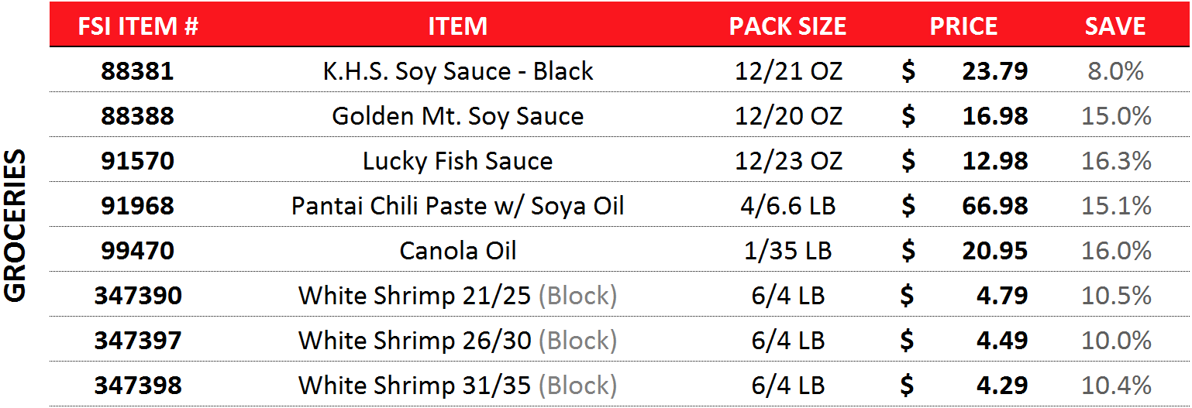Image resolution: width=1192 pixels, height=408 pixels.
Task: Select the 1/35 LB pack size cell
Action: (x=787, y=251)
